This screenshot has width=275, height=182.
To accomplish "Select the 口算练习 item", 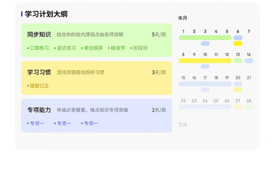I will pos(38,48).
